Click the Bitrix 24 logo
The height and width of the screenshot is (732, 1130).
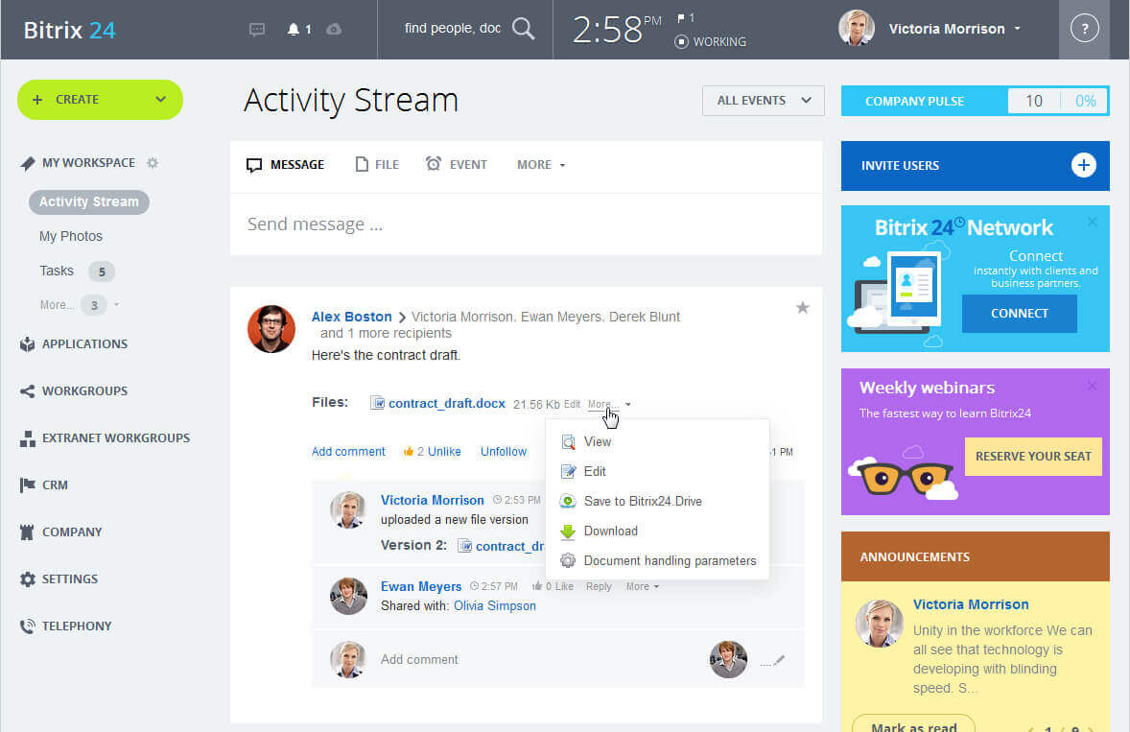[69, 31]
